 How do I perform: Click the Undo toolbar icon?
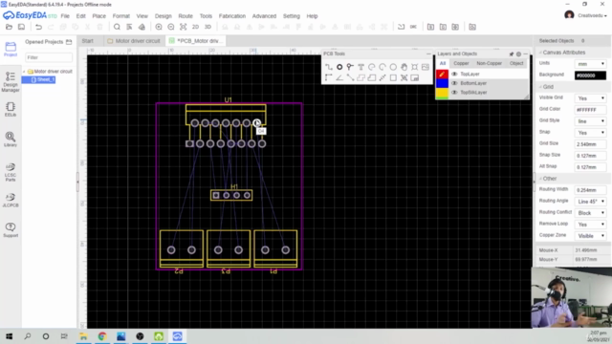tap(38, 27)
